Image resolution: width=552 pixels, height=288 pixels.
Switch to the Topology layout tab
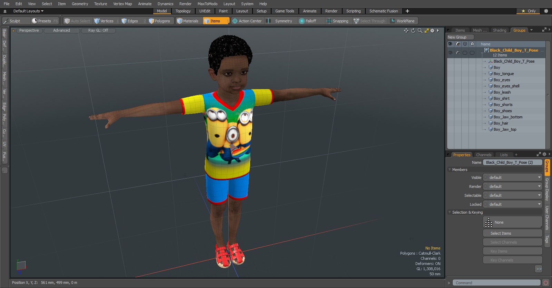point(183,11)
